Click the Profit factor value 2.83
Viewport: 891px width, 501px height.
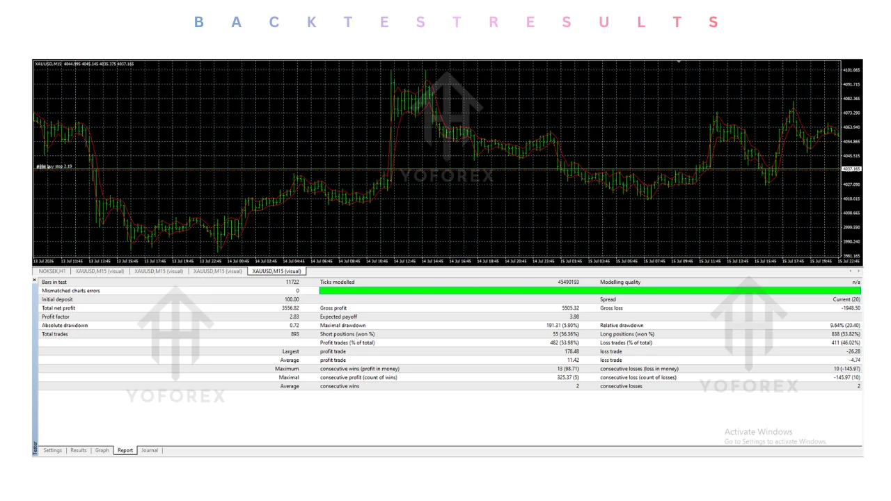pyautogui.click(x=294, y=317)
